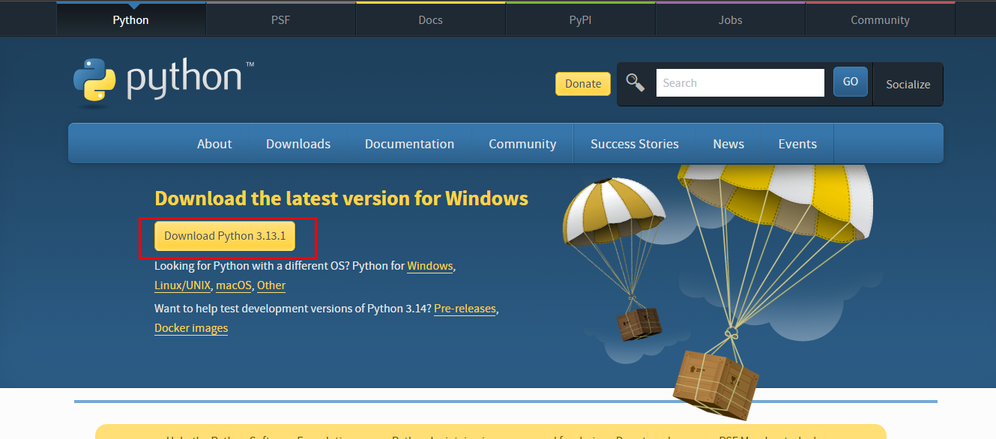Screen dimensions: 996x439
Task: Open the Docker images link
Action: pos(191,328)
